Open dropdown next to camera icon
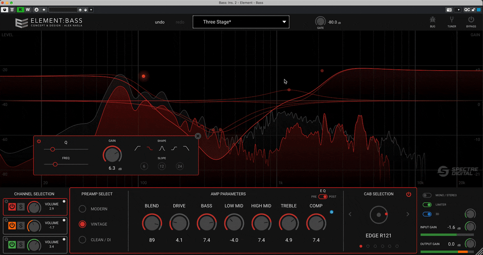The image size is (483, 255). tap(458, 10)
